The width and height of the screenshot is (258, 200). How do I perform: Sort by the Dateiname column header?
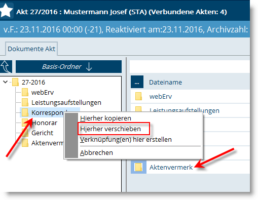point(165,83)
